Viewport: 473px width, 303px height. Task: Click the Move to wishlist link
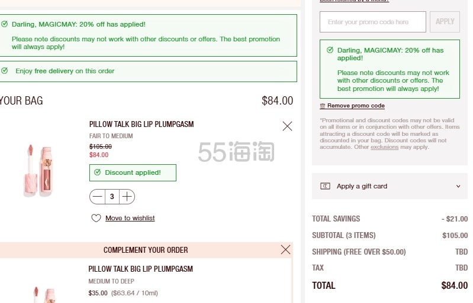click(x=130, y=218)
